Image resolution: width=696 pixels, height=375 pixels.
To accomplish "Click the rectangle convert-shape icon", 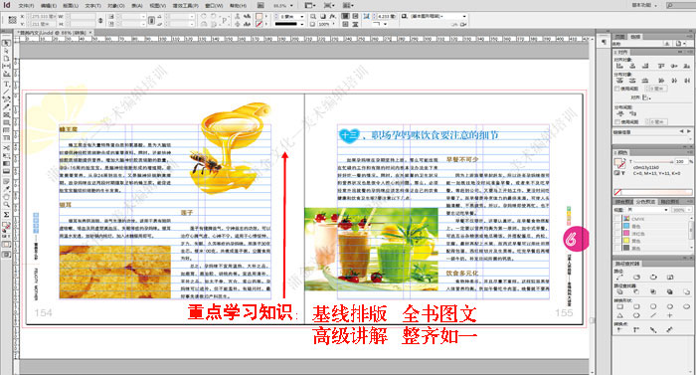I will [620, 306].
